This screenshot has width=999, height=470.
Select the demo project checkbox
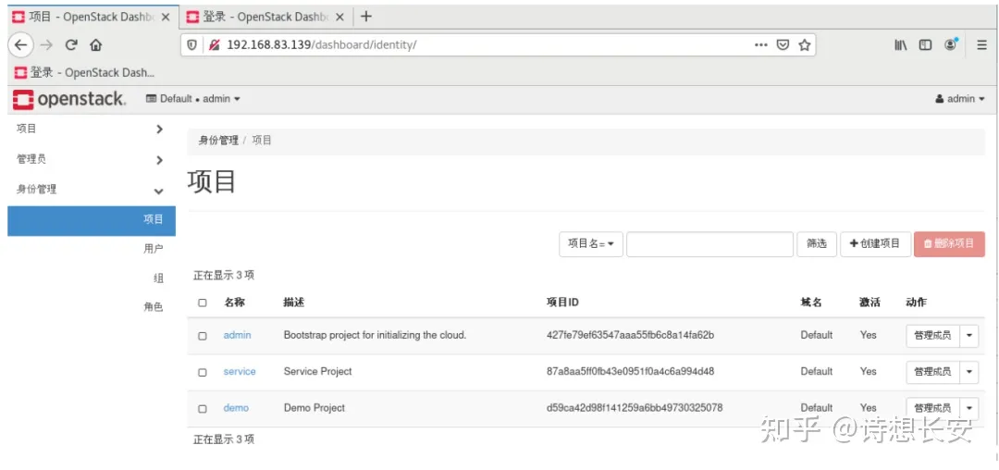coord(203,408)
